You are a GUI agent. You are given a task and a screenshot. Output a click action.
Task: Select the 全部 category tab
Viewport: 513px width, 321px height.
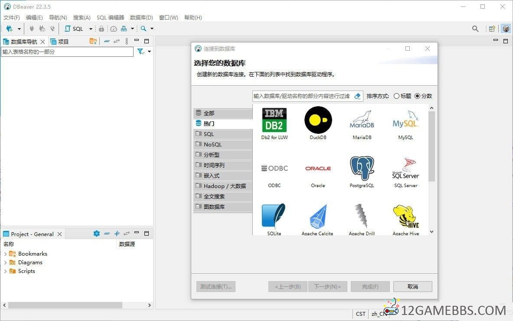[223, 113]
